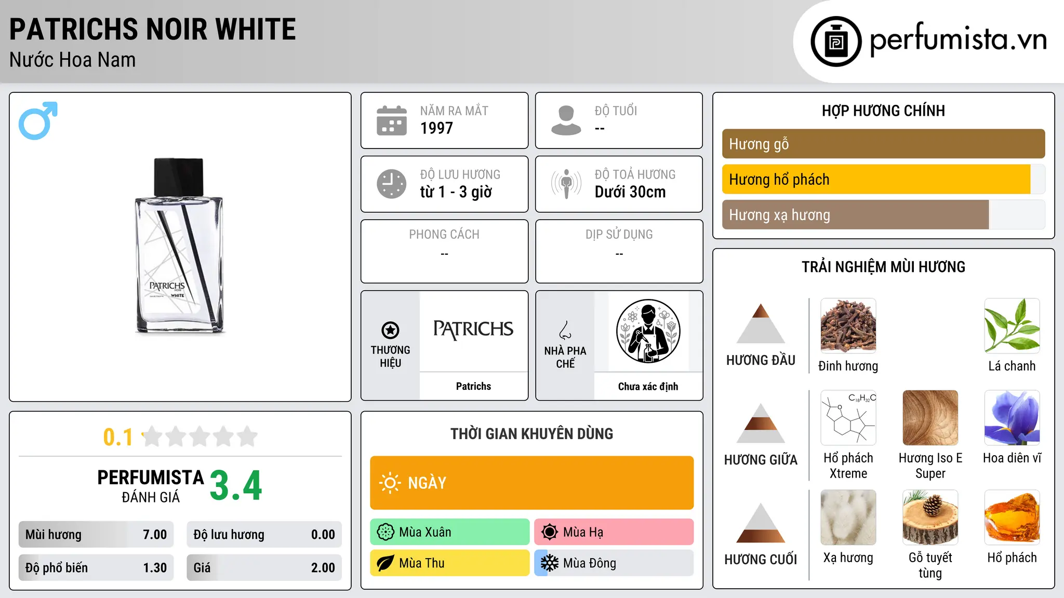Click the Dịp sử dụng label

point(619,235)
